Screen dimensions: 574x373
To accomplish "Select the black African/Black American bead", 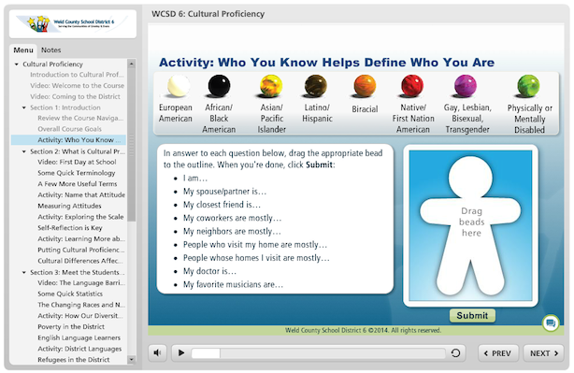I will (219, 86).
